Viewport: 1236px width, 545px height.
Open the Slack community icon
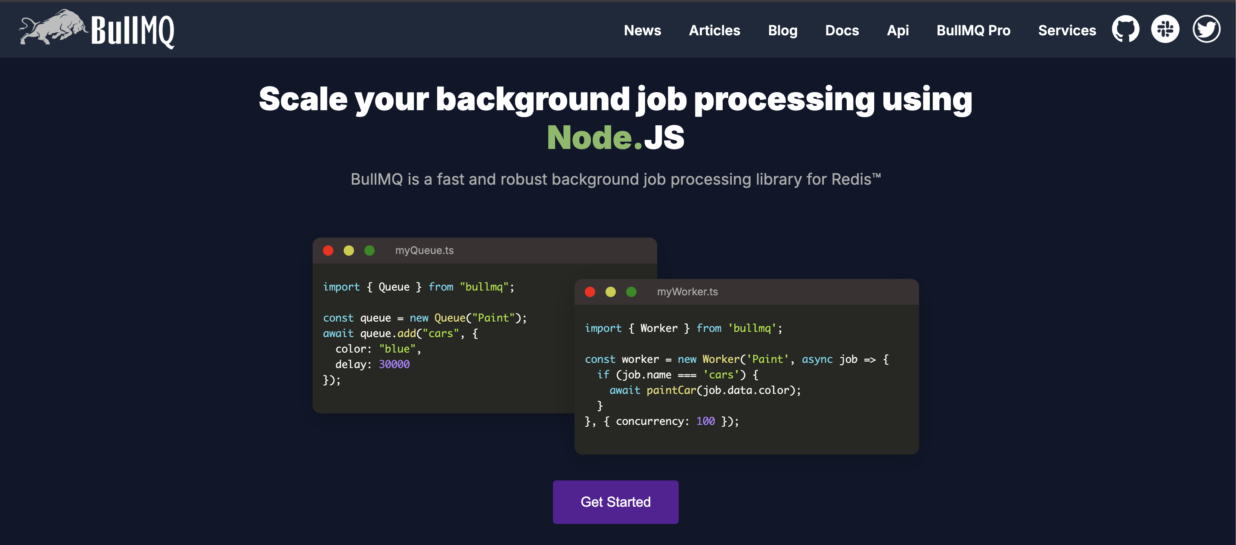(x=1165, y=29)
